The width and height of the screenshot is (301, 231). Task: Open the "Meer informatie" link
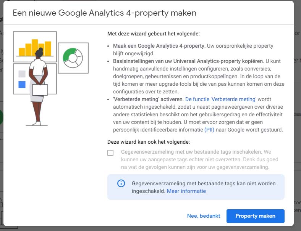pos(186,191)
